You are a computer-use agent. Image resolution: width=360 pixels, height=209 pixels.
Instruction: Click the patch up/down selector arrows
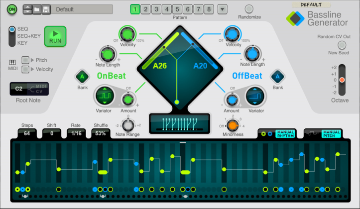tap(27, 9)
